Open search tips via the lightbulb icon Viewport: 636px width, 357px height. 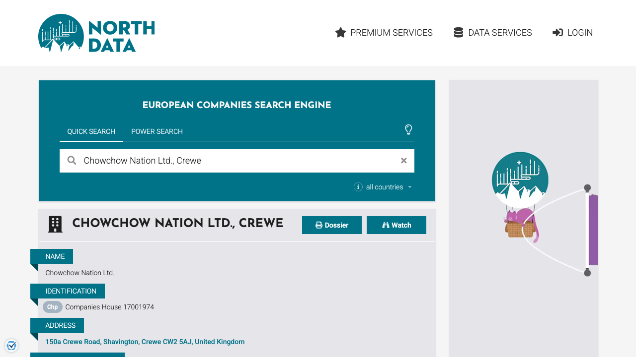click(408, 129)
